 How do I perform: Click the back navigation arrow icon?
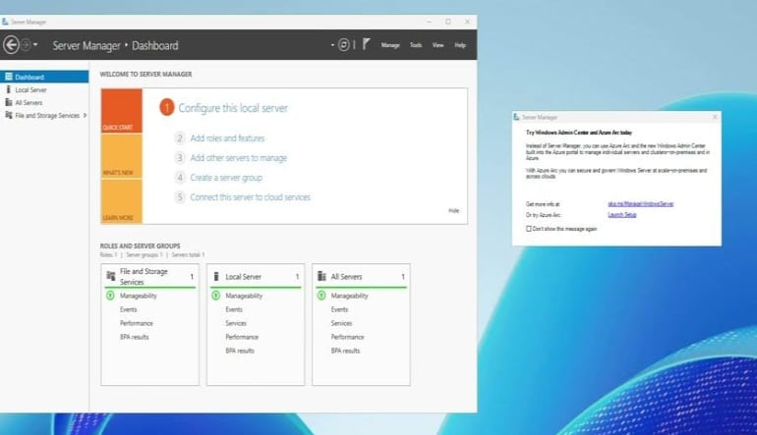point(11,44)
